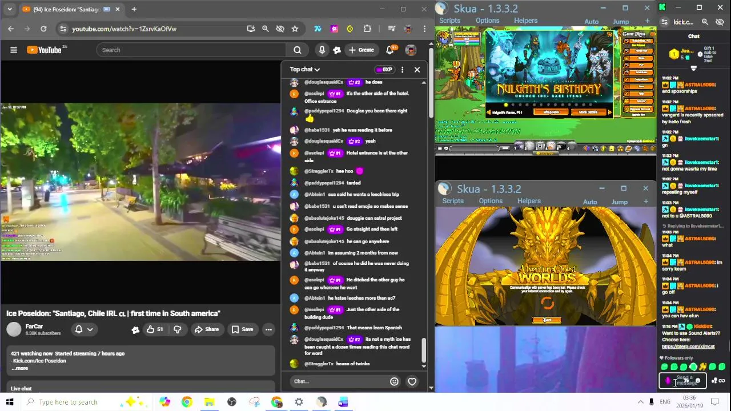The height and width of the screenshot is (411, 731).
Task: Like the Ice Poseidon video
Action: point(154,329)
